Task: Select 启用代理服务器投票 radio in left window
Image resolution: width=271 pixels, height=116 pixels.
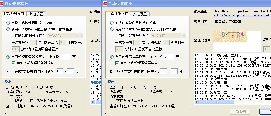Action: [8, 57]
